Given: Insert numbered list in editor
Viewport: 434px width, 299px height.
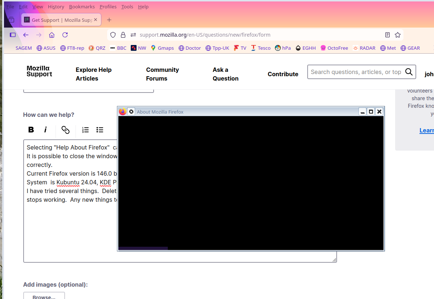Looking at the screenshot, I should (x=85, y=130).
